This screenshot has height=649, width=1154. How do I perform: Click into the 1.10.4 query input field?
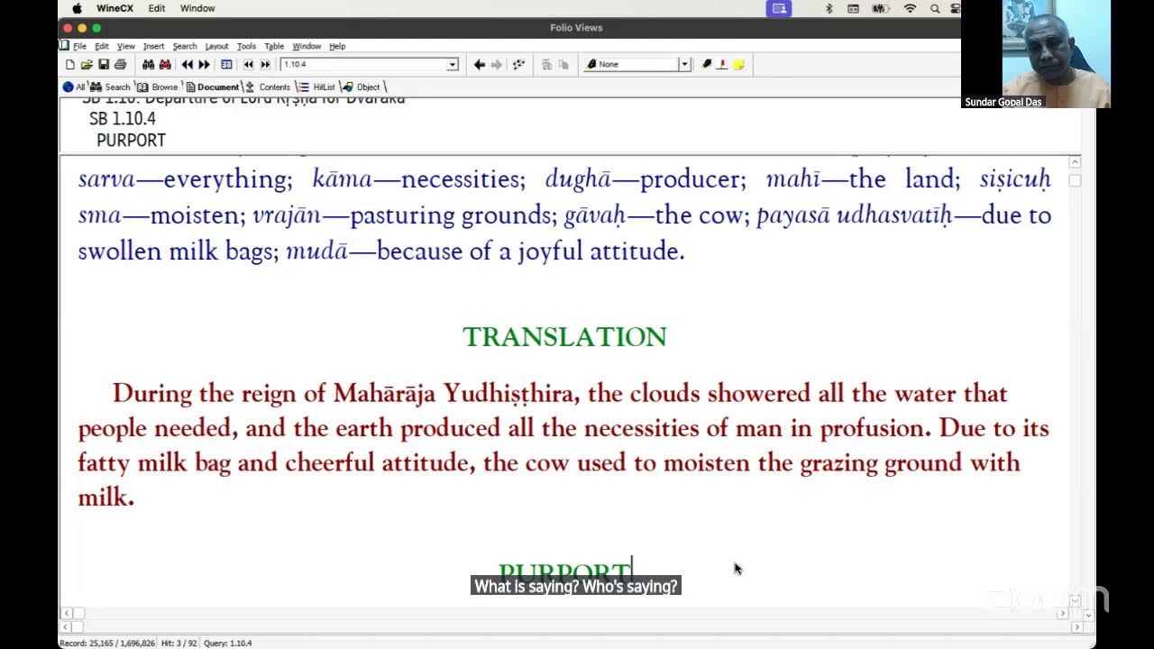tap(363, 65)
